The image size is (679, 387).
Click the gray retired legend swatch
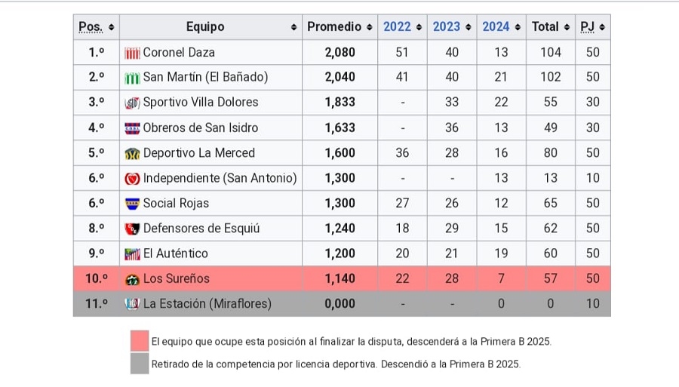click(x=139, y=364)
